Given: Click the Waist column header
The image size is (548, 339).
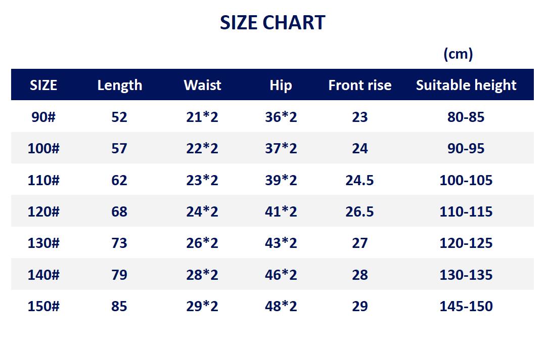Looking at the screenshot, I should pos(202,86).
